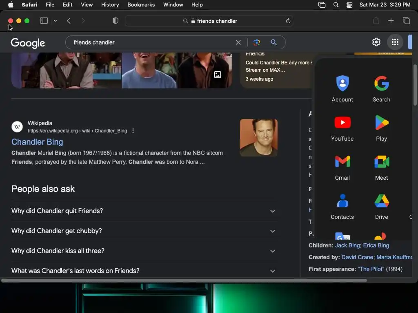Screen dimensions: 418x313
Task: Open Google quick settings gear
Action: 376,42
